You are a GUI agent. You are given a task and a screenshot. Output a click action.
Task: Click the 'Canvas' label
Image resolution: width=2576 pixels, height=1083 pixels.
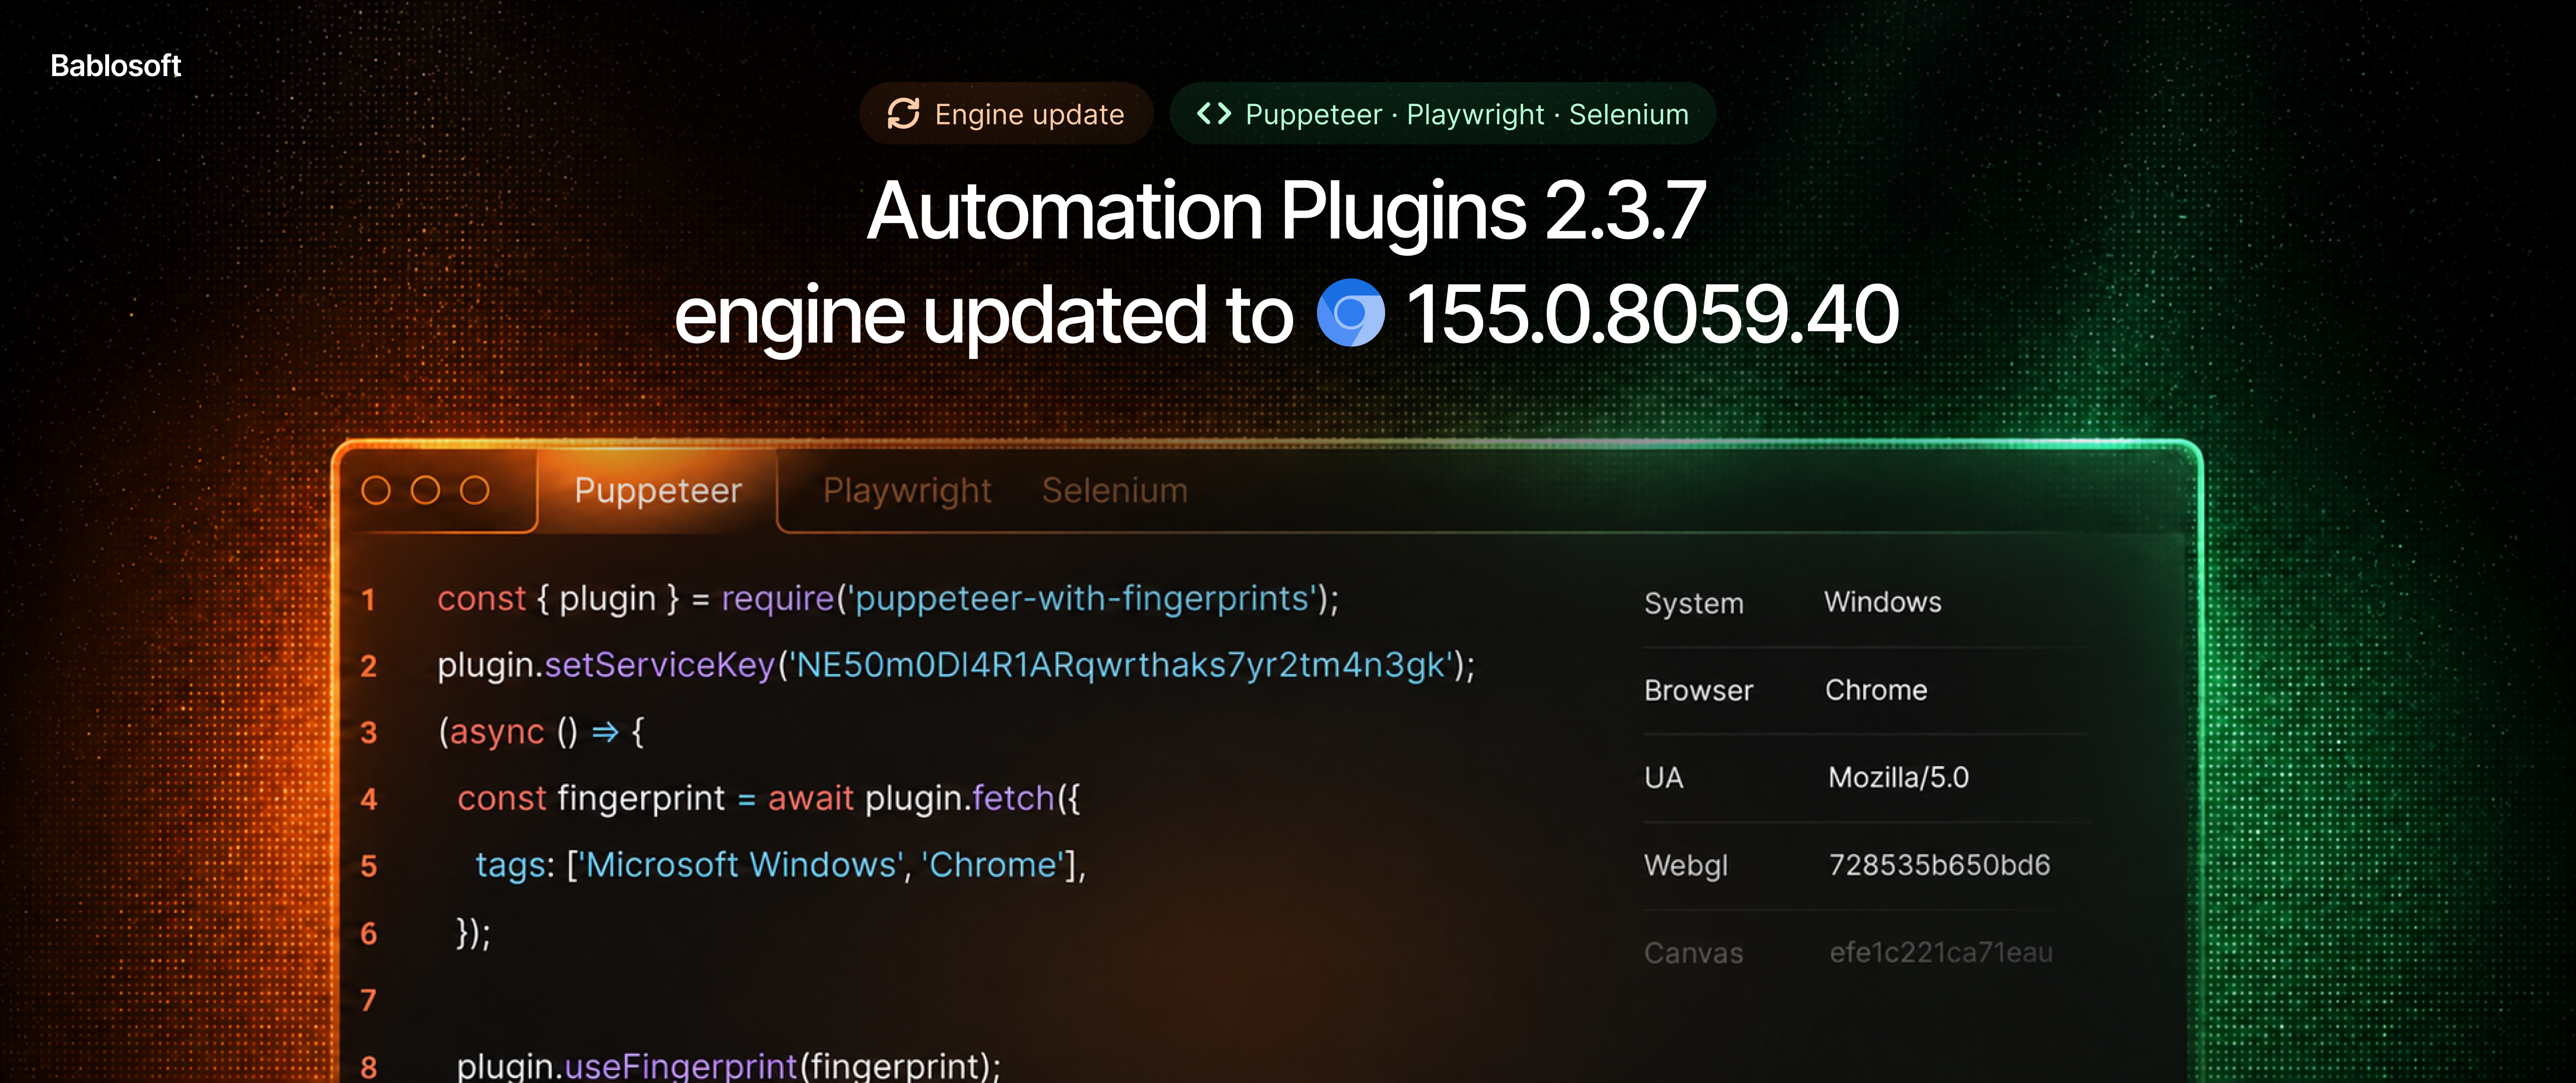coord(1693,953)
